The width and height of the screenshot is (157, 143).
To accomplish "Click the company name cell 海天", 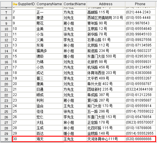I will 49,139.
